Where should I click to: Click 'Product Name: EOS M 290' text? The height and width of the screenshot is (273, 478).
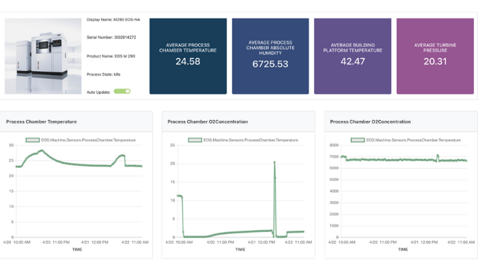pos(111,56)
